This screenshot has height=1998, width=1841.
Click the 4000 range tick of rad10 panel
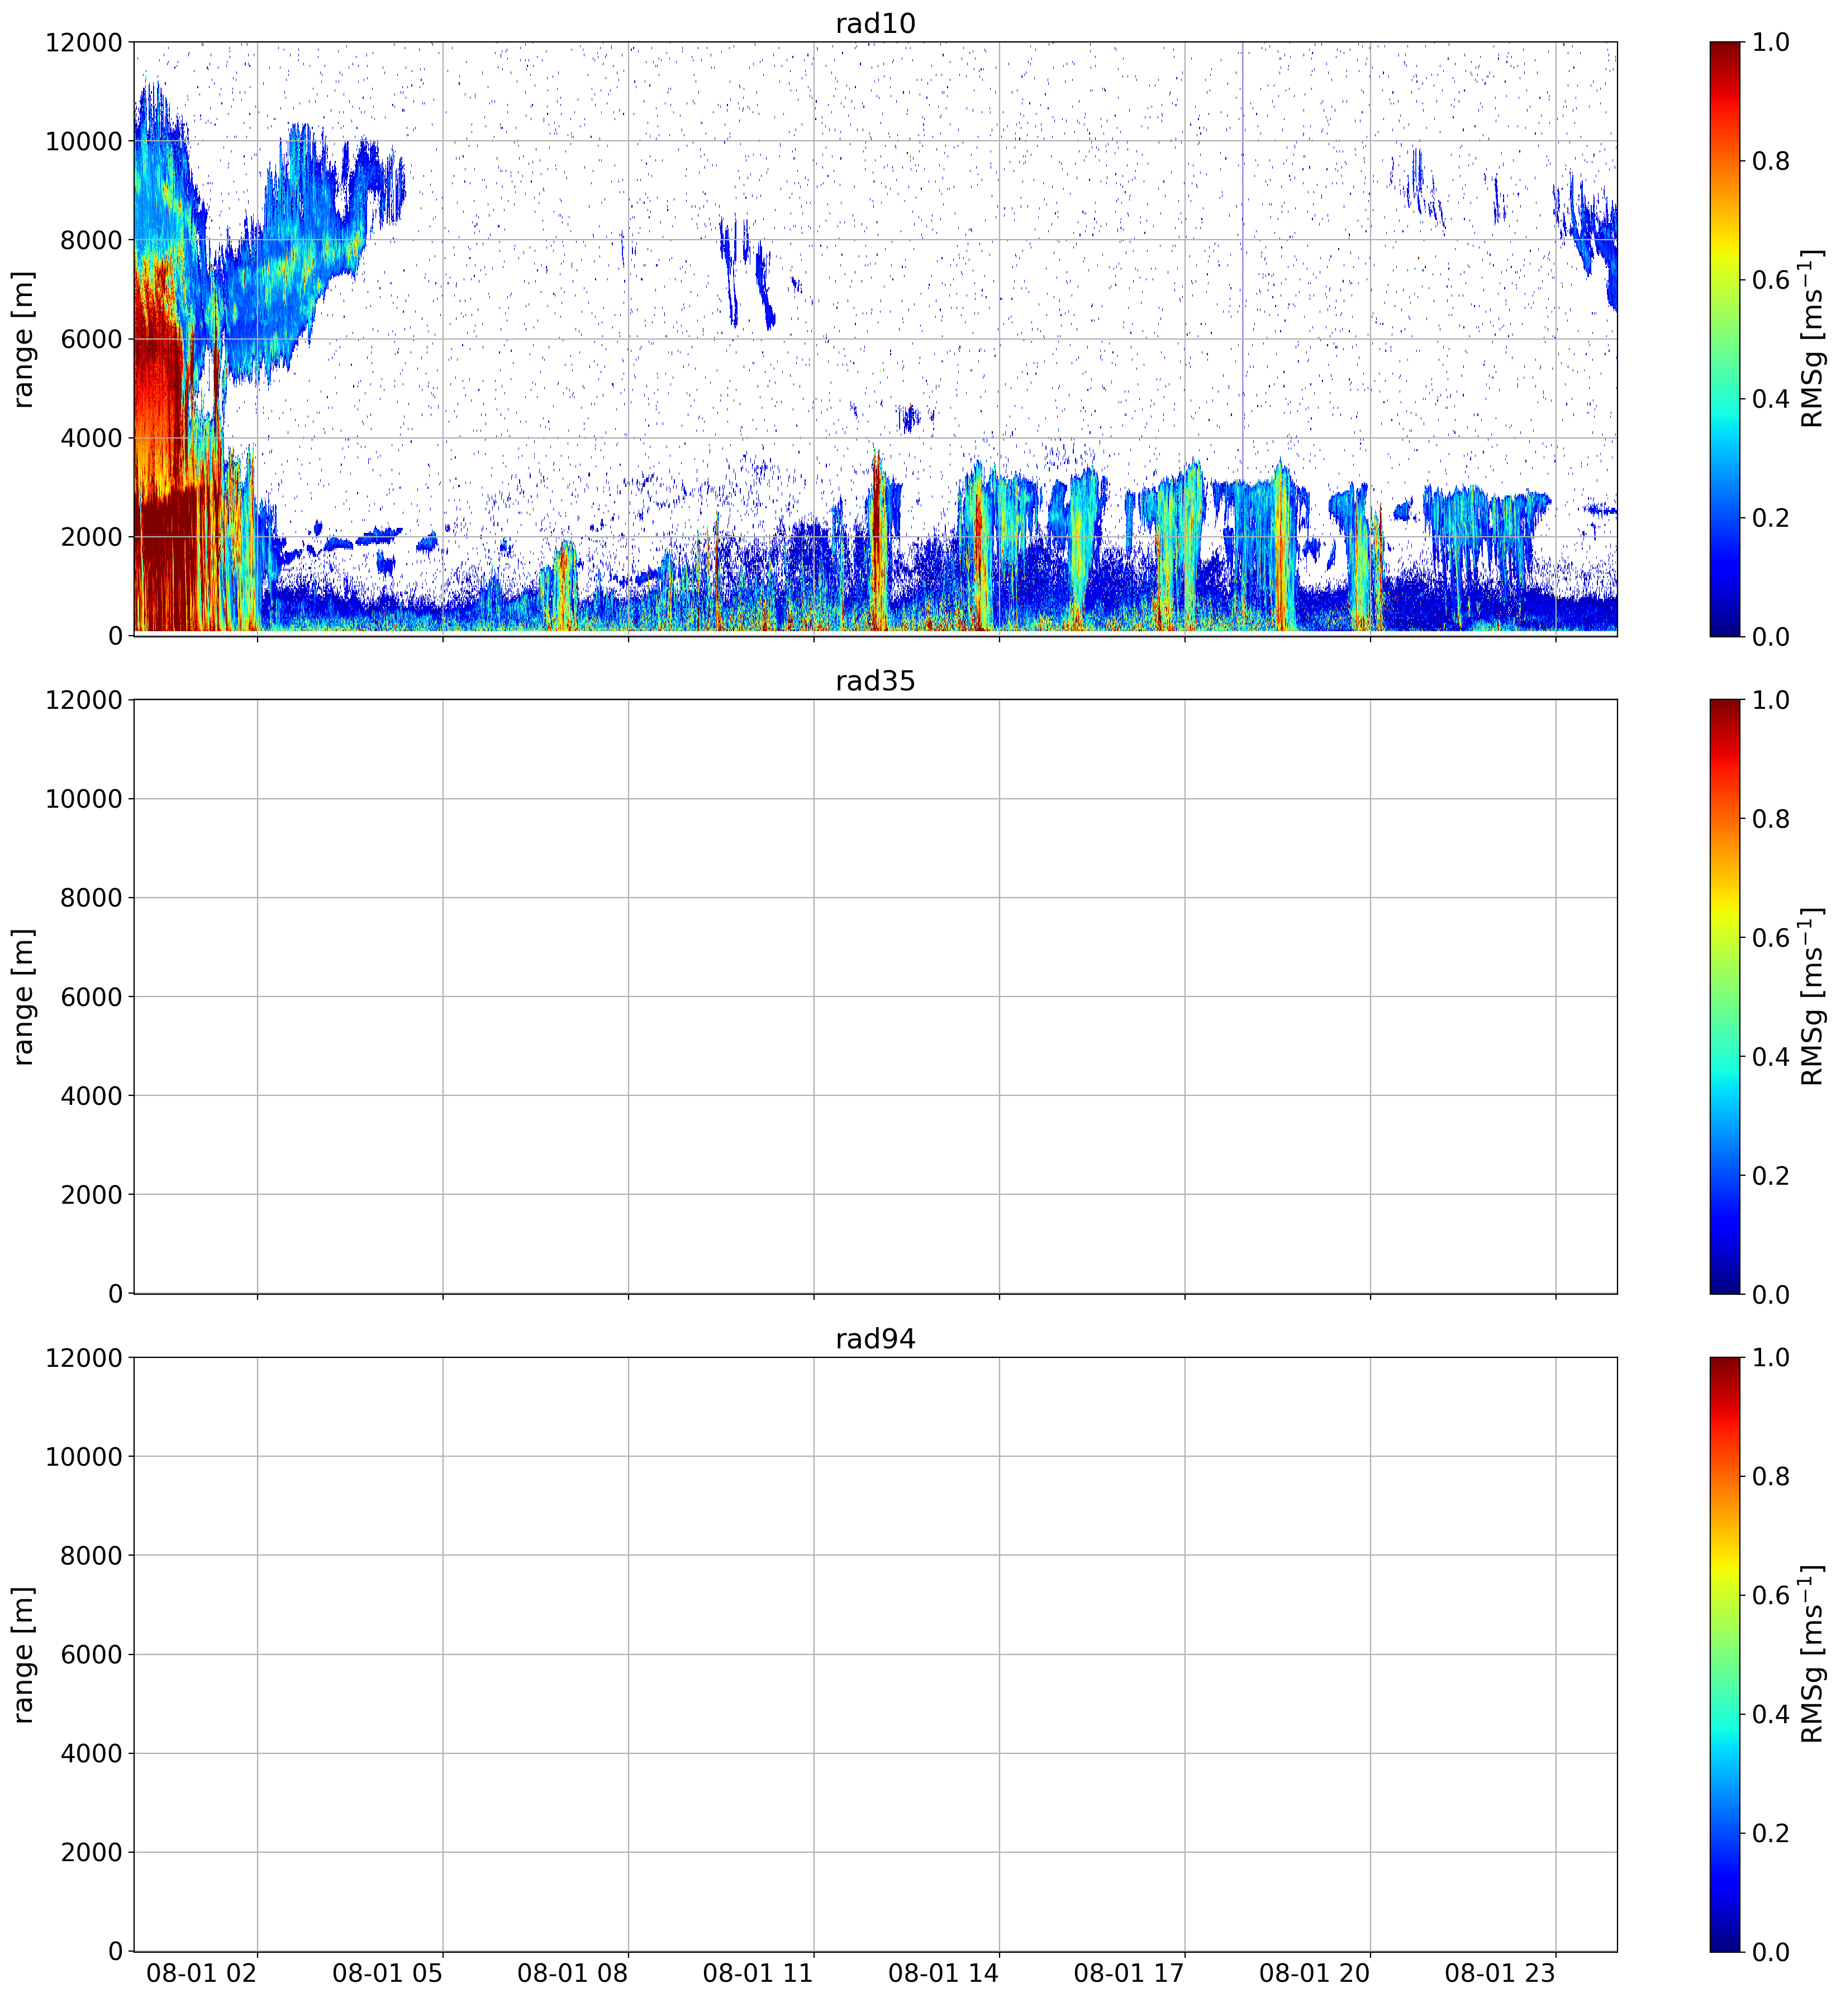pos(92,438)
